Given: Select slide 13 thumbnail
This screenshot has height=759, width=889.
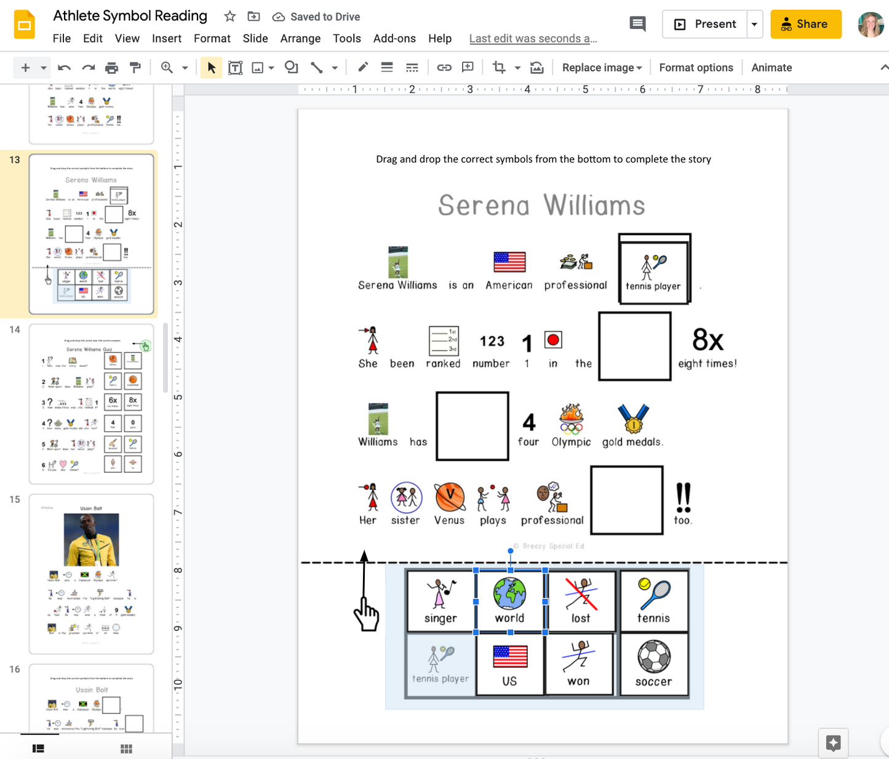Looking at the screenshot, I should coord(91,235).
